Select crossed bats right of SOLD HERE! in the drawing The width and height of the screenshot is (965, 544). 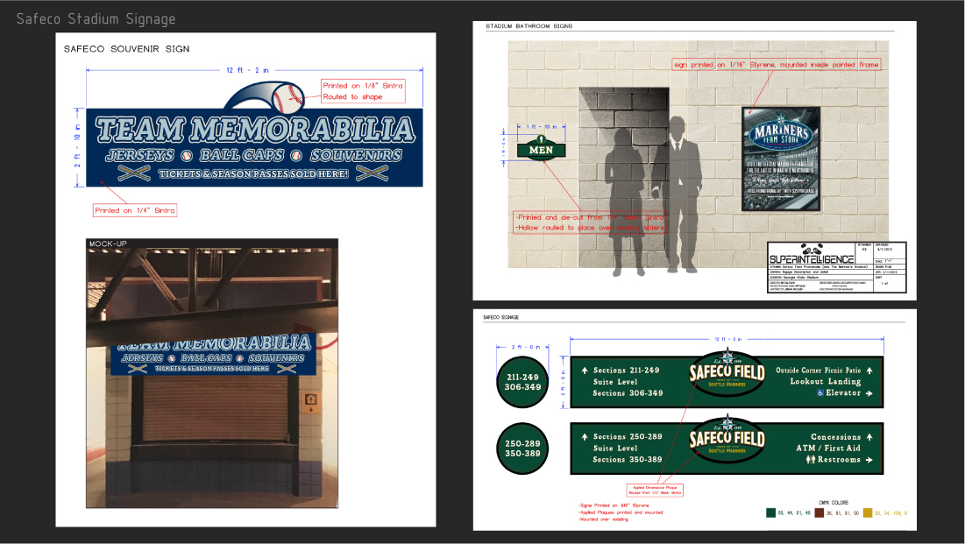[x=372, y=173]
